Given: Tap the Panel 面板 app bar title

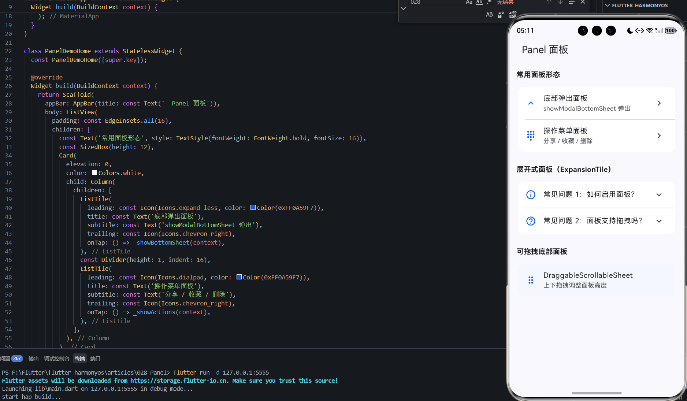Looking at the screenshot, I should coord(545,50).
